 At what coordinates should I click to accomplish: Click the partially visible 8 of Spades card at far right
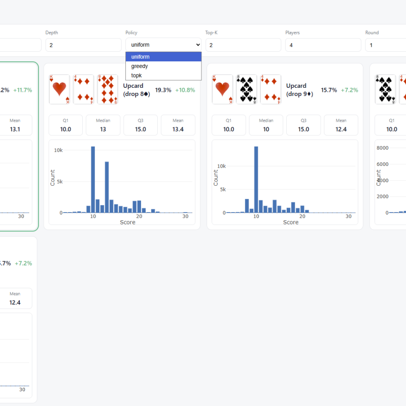click(384, 89)
